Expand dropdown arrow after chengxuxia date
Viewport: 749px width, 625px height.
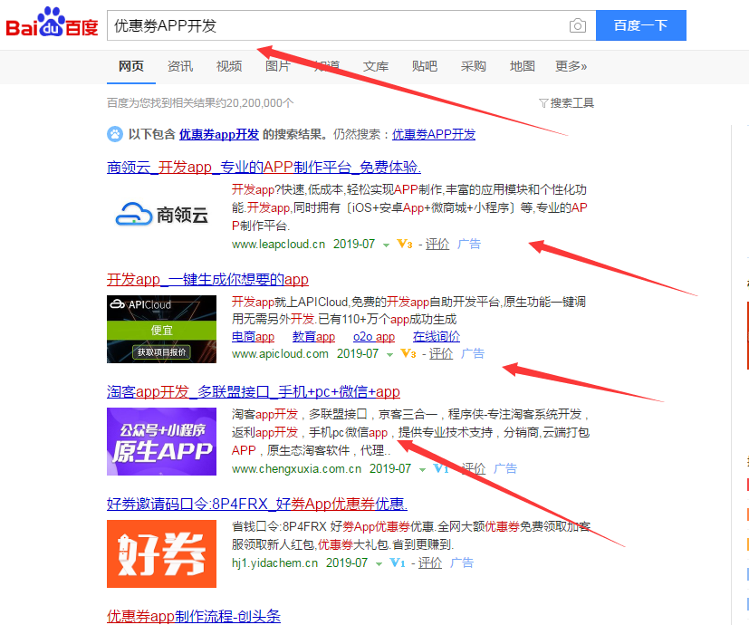[422, 470]
